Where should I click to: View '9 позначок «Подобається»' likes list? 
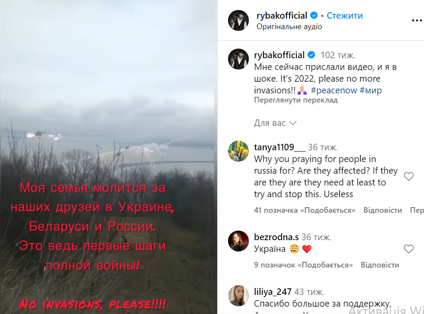(x=303, y=264)
